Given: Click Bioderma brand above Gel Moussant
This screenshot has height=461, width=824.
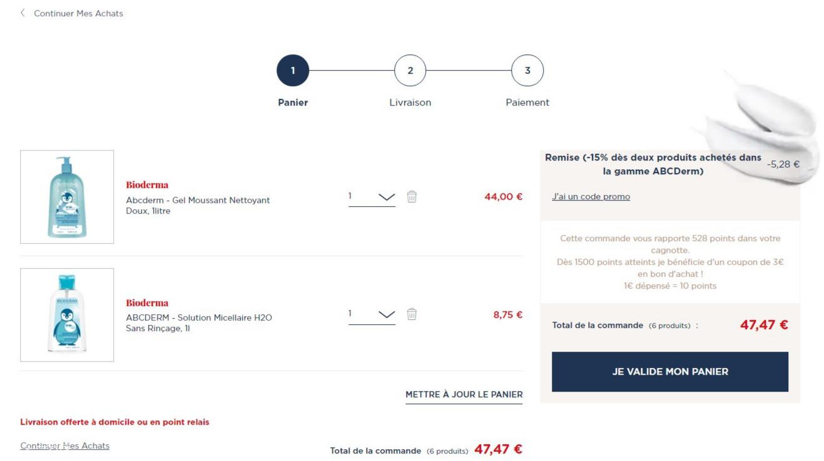Looking at the screenshot, I should tap(147, 185).
